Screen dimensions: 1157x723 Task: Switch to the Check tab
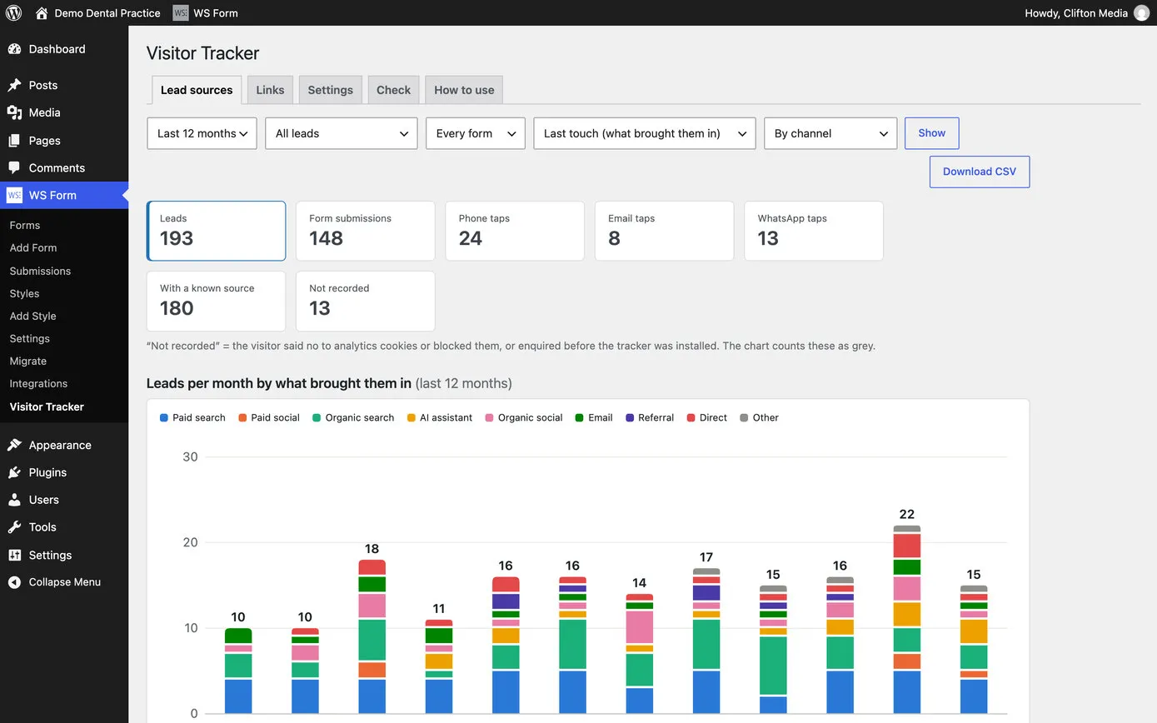point(393,90)
